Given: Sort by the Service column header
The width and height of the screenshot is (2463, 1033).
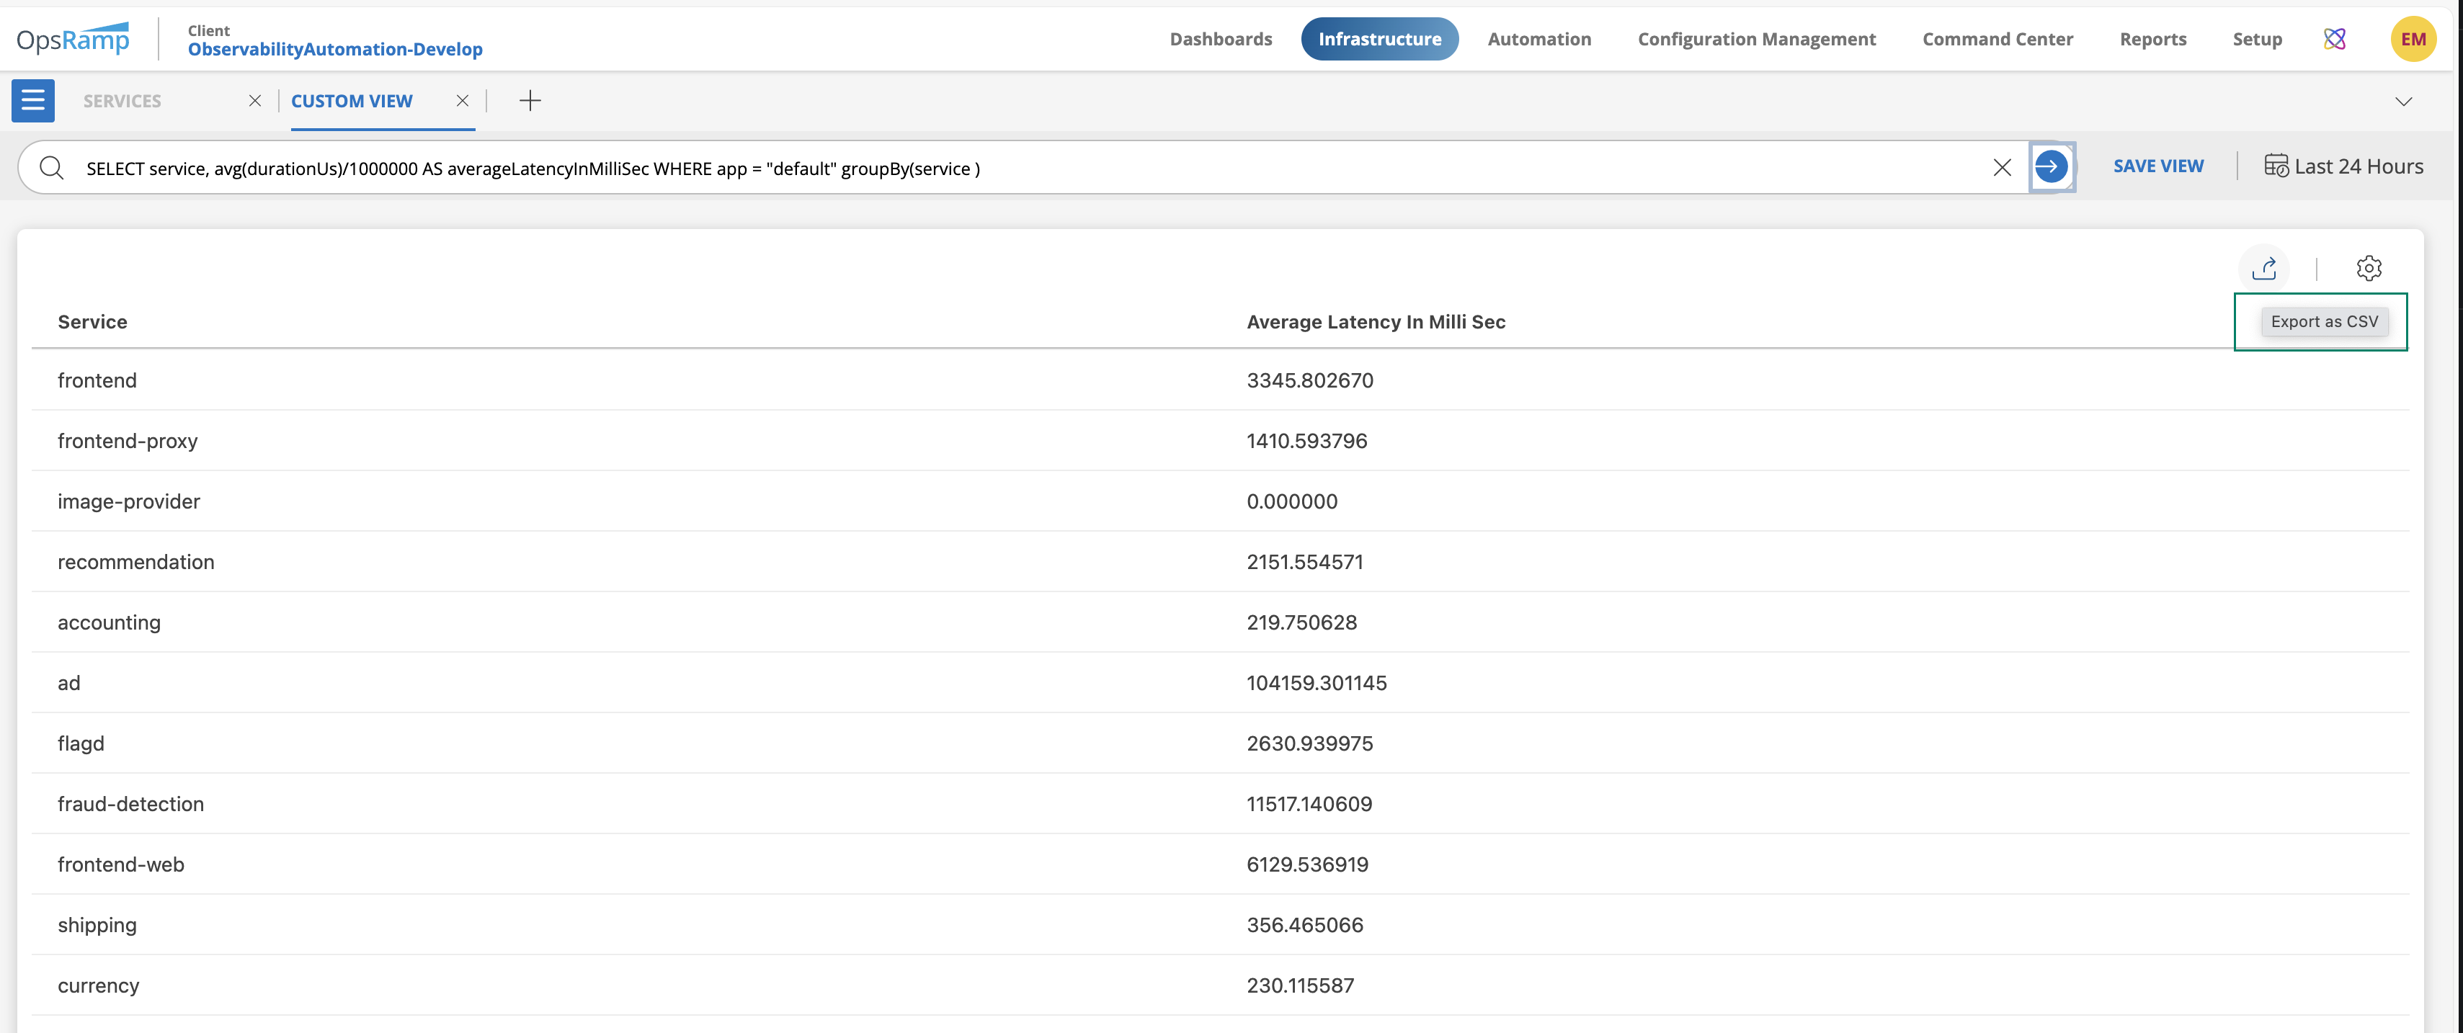Looking at the screenshot, I should (93, 322).
